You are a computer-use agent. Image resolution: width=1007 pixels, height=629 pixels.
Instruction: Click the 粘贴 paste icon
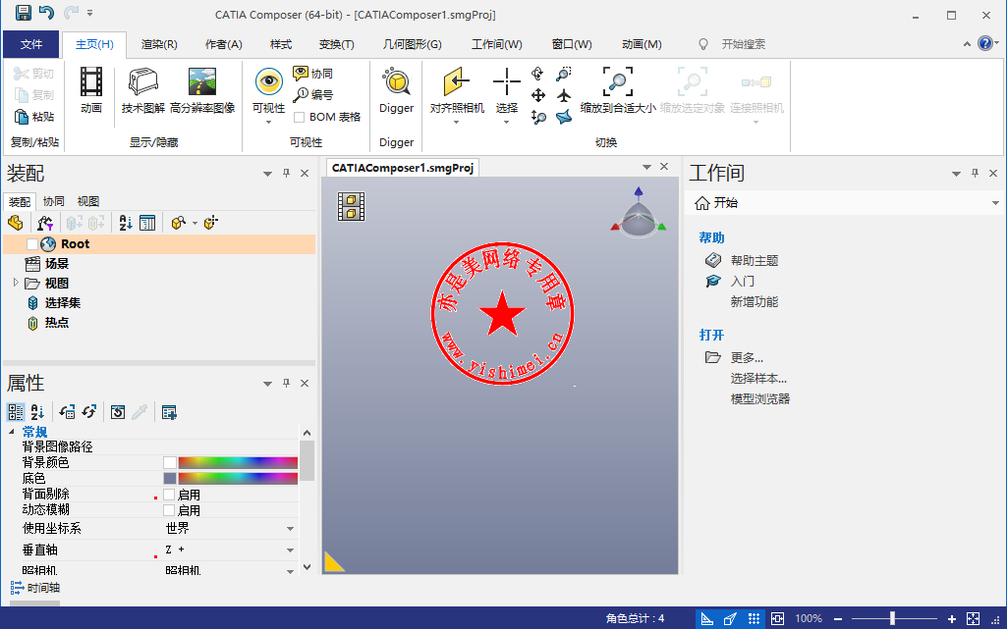click(22, 117)
